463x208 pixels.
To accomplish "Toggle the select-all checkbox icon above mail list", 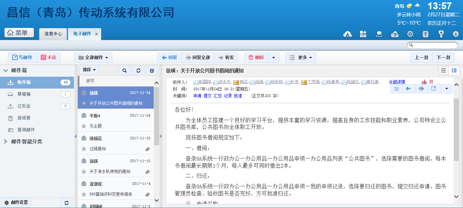I will pyautogui.click(x=152, y=70).
